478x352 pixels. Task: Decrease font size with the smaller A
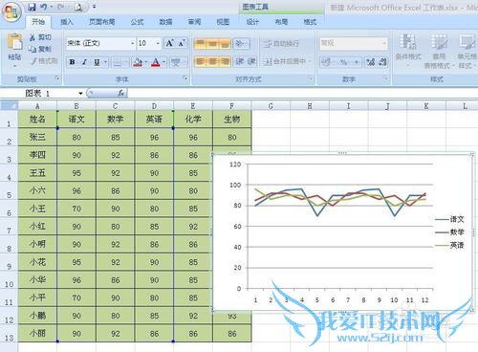[x=182, y=43]
